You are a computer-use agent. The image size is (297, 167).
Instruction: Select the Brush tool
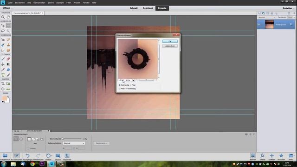click(x=3, y=59)
